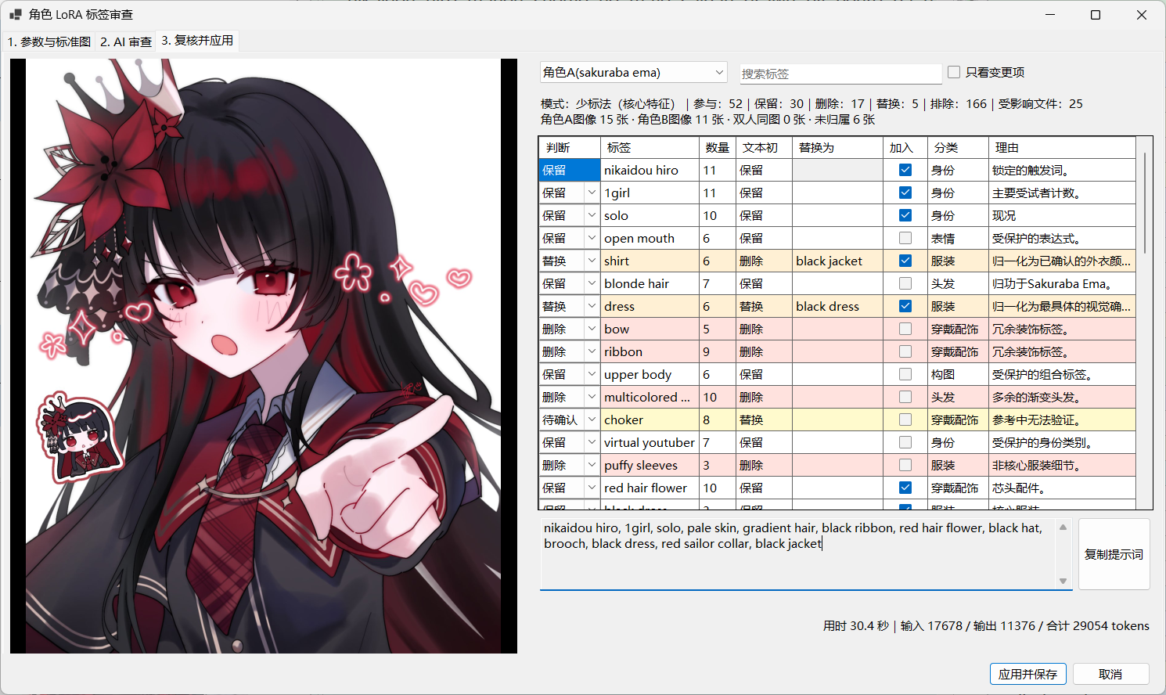Uncheck 加入 for red hair flower row
The height and width of the screenshot is (695, 1166).
[x=905, y=488]
